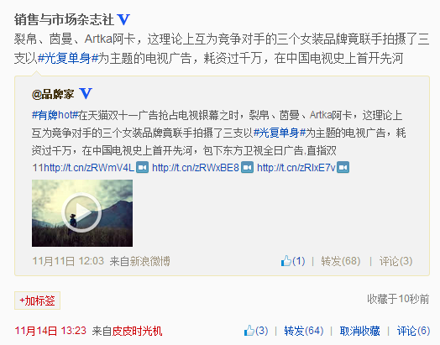Click video icon after zRIxE7v link
440x345 pixels.
pyautogui.click(x=343, y=167)
